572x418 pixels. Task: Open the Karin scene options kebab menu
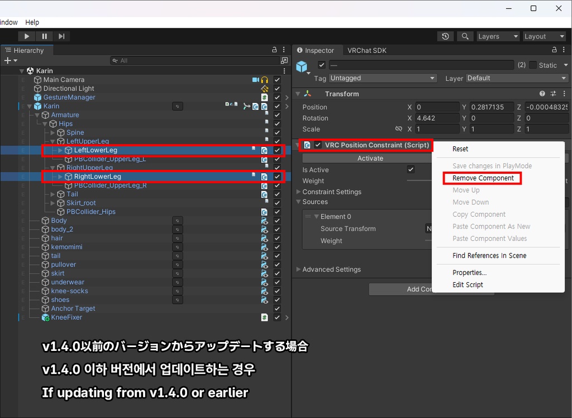click(284, 71)
